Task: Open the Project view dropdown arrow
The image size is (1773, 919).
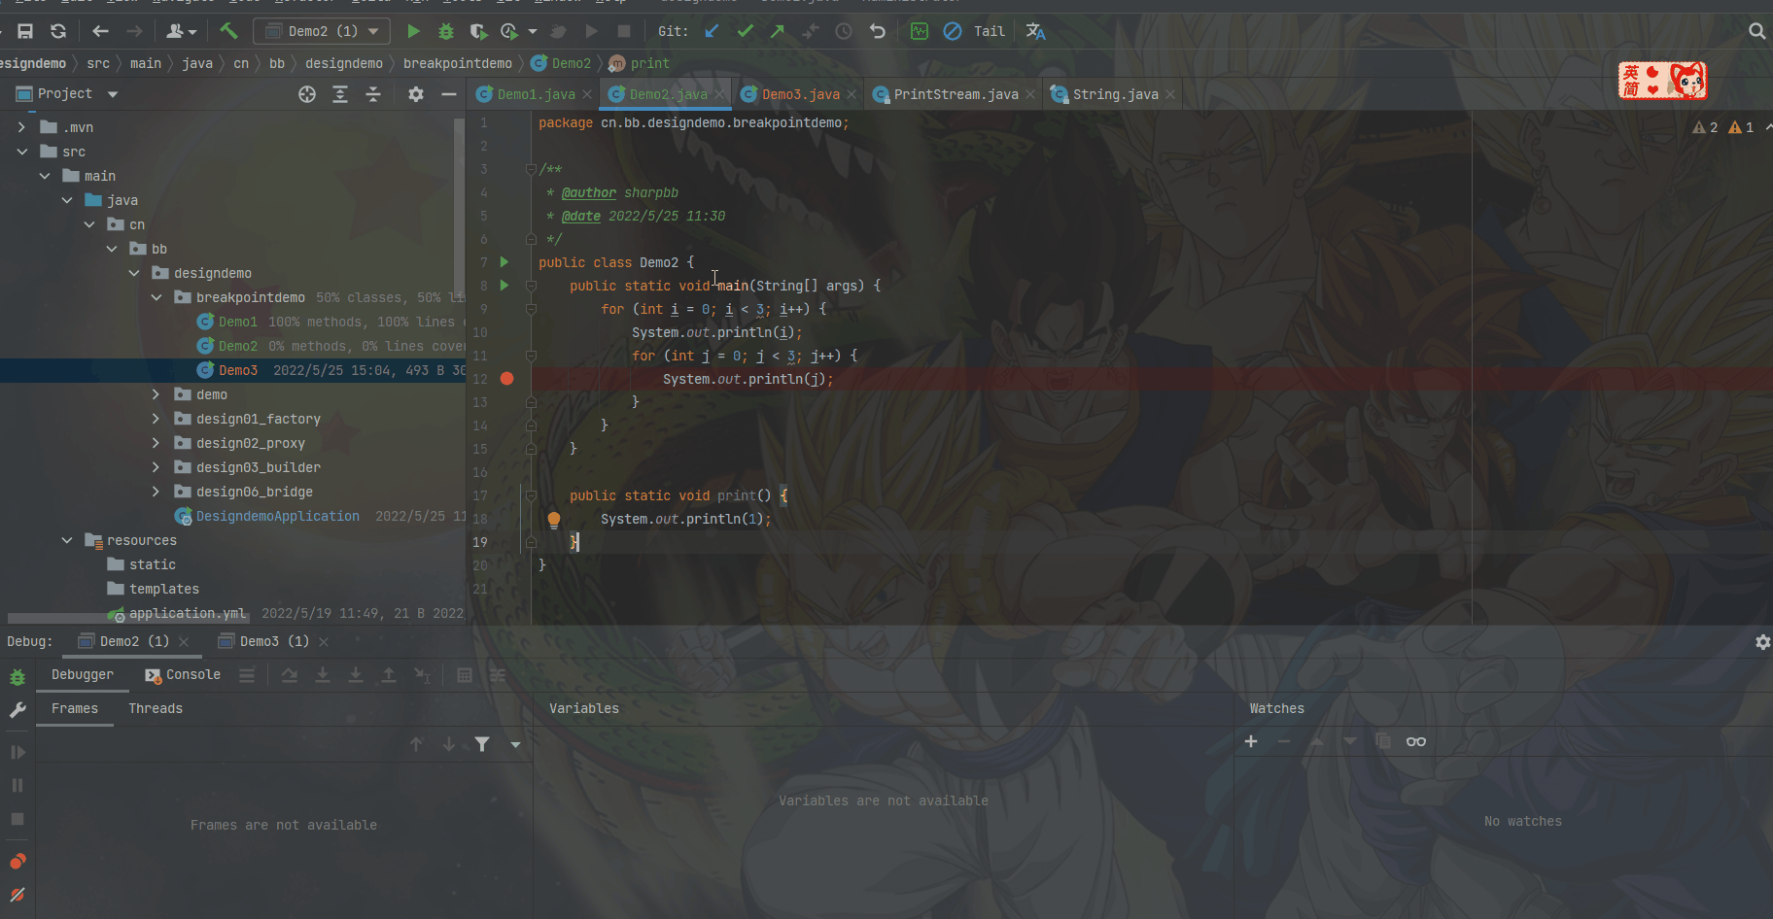Action: [113, 94]
